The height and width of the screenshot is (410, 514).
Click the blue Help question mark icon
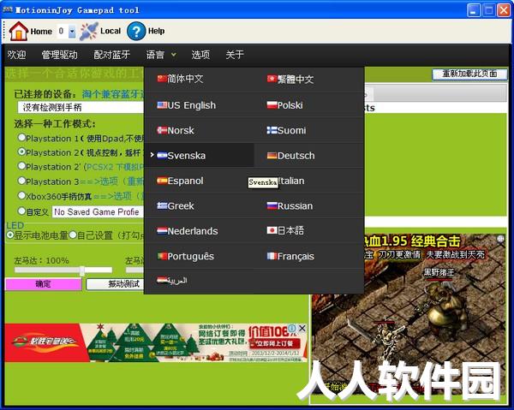point(136,31)
